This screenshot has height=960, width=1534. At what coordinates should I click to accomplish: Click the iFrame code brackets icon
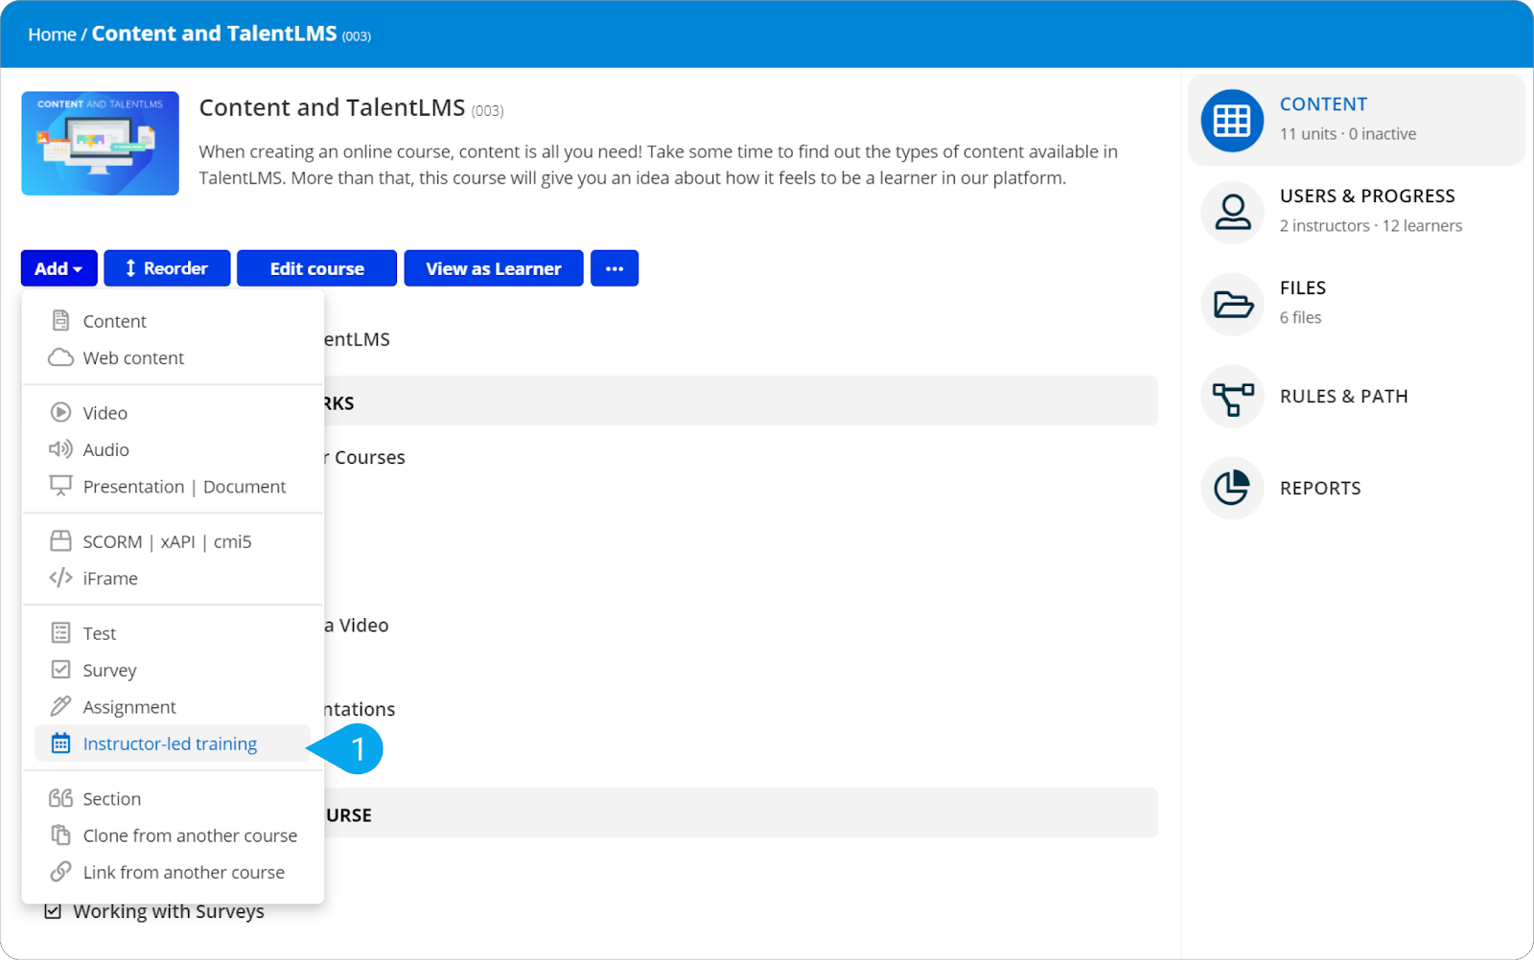point(60,578)
